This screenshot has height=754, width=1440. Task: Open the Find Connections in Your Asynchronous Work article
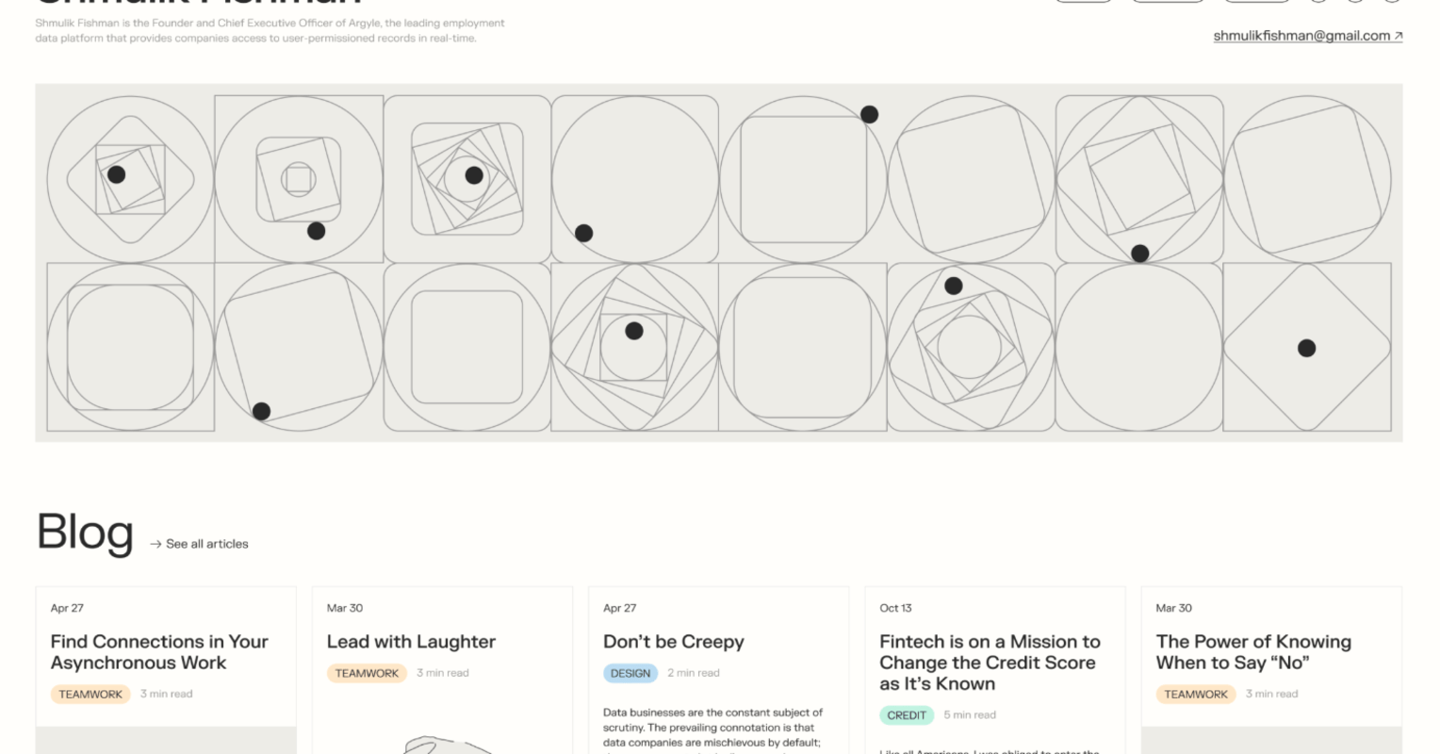159,652
